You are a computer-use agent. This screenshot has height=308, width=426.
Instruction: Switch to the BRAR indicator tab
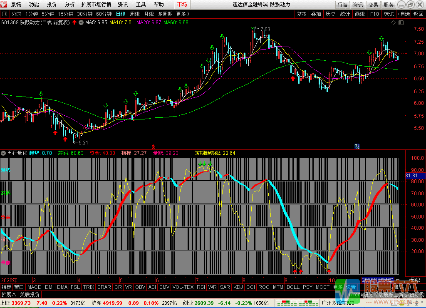point(104,287)
